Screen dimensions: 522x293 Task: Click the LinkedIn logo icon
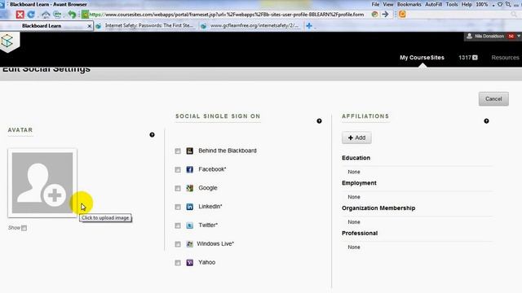[x=190, y=207]
